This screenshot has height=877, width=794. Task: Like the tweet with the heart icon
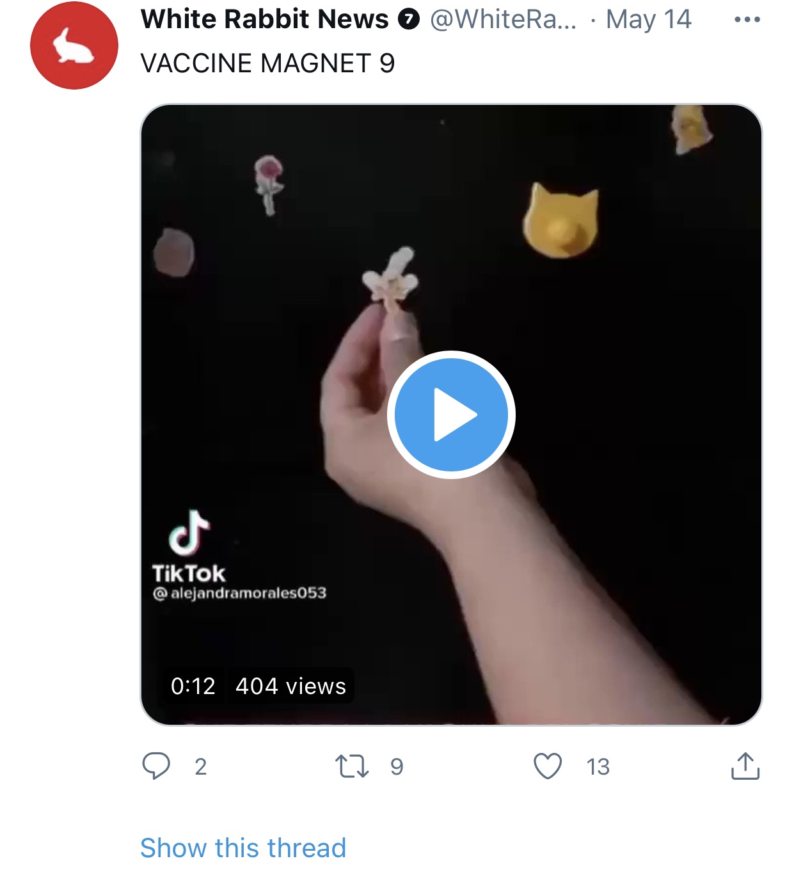(x=548, y=766)
